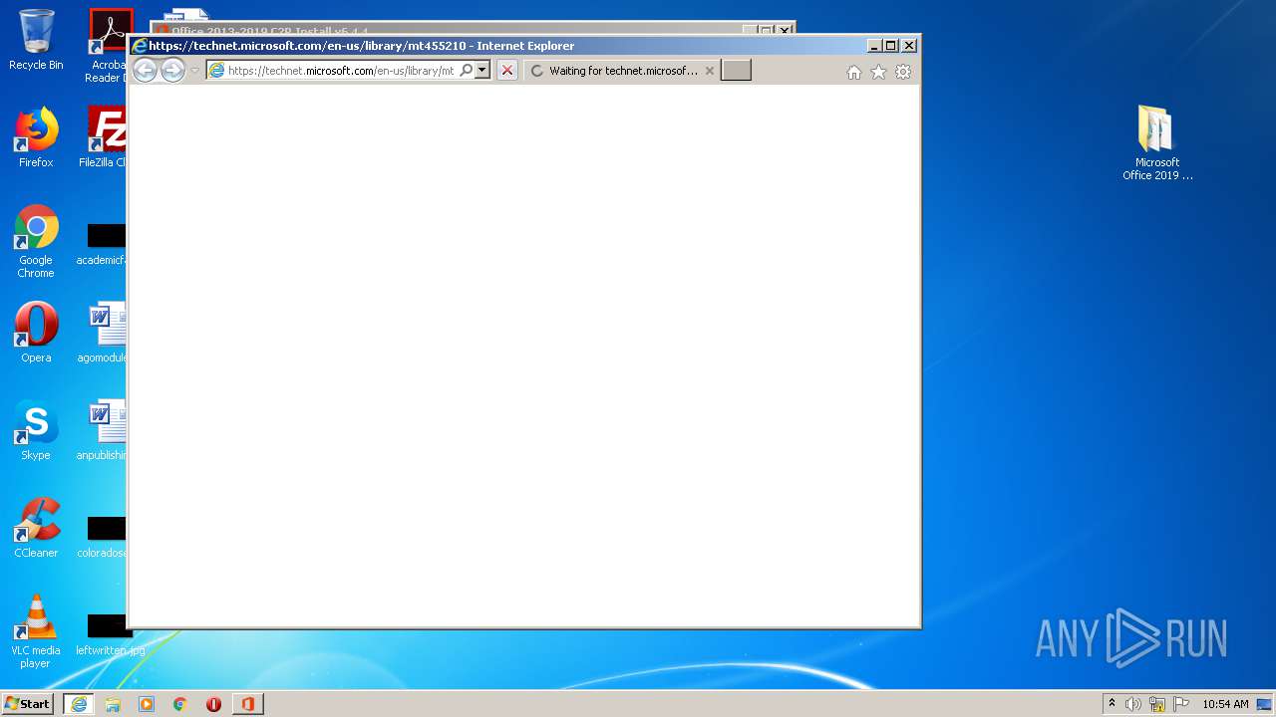Open network status tray icon
The width and height of the screenshot is (1276, 717).
click(x=1157, y=704)
